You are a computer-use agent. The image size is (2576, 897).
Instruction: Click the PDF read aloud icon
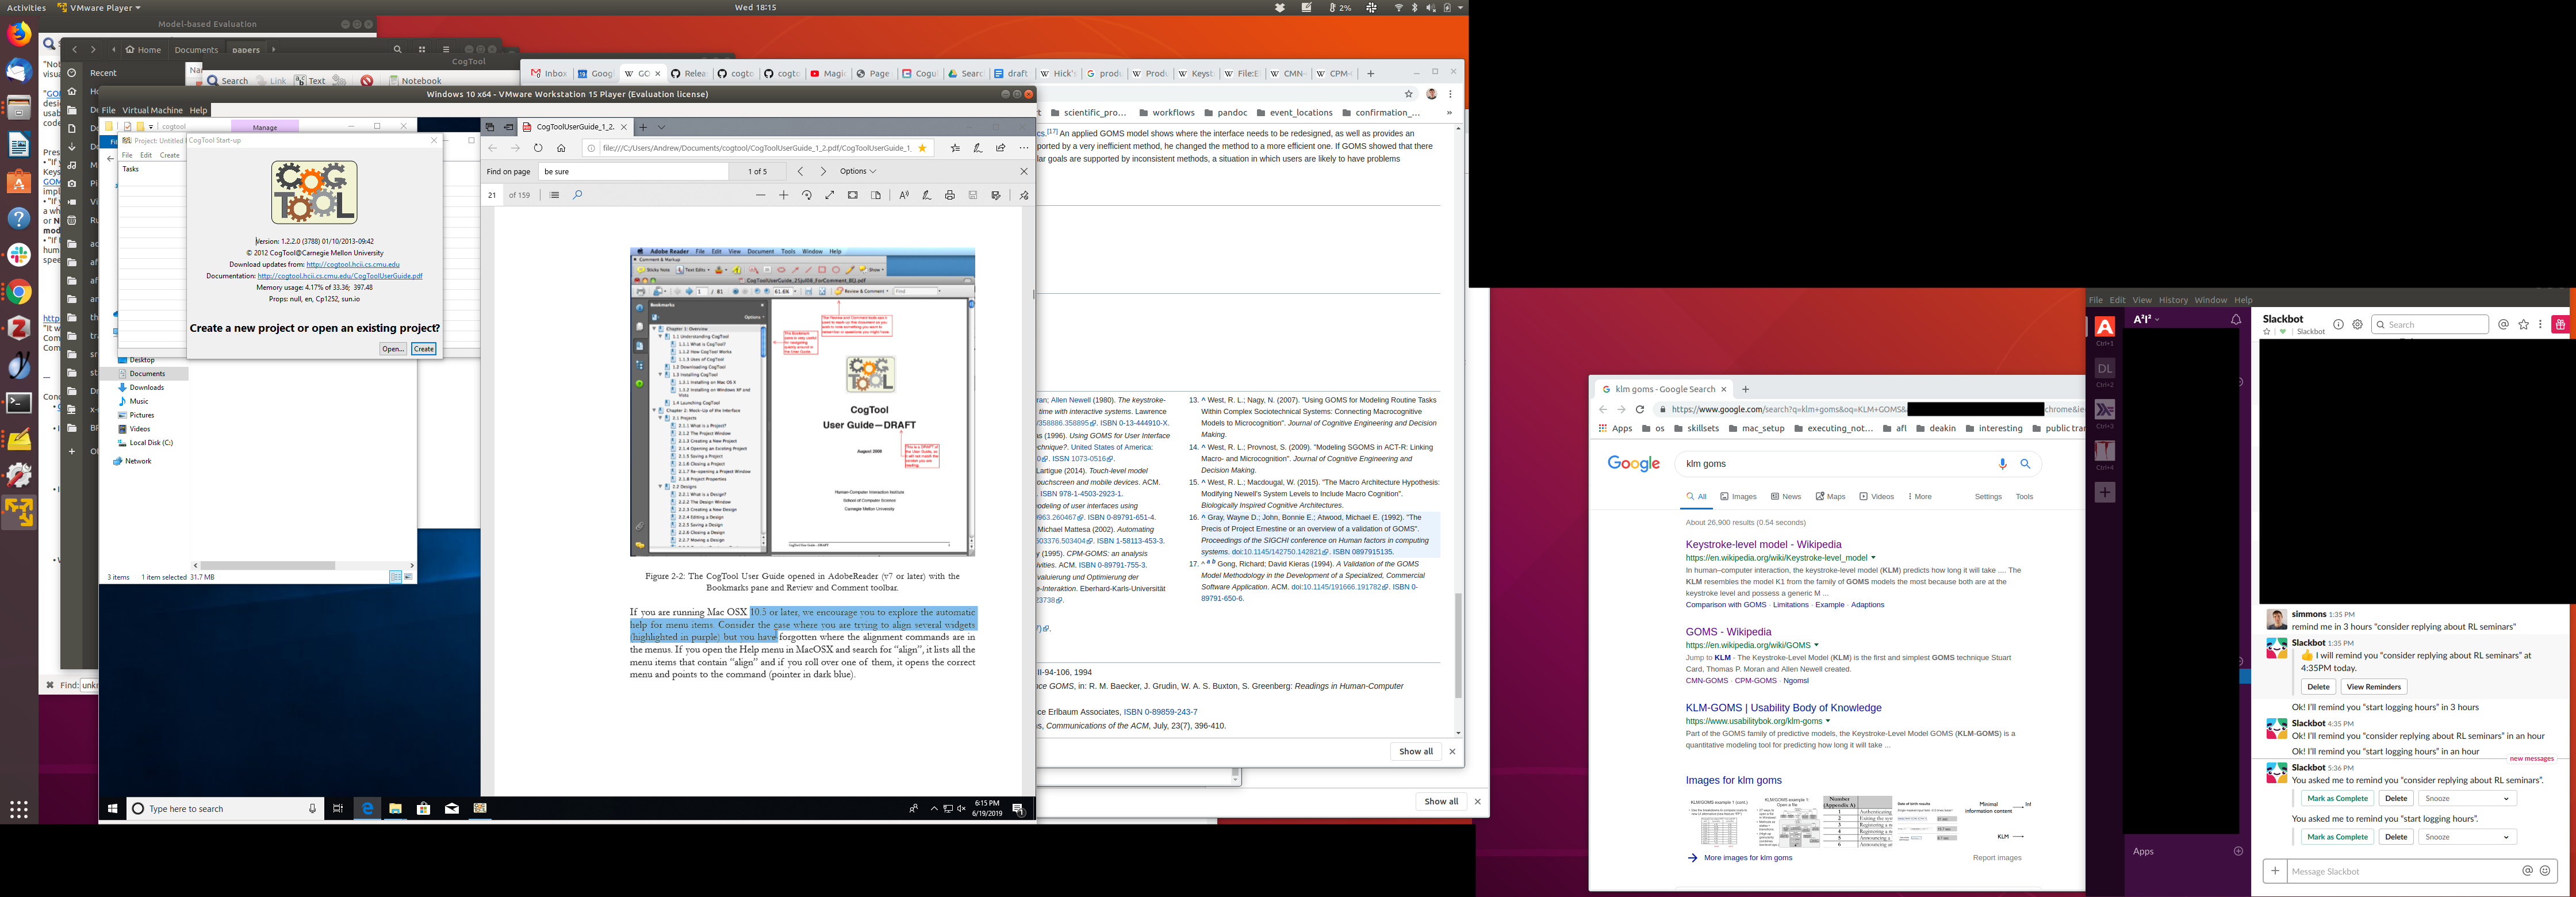pyautogui.click(x=903, y=195)
